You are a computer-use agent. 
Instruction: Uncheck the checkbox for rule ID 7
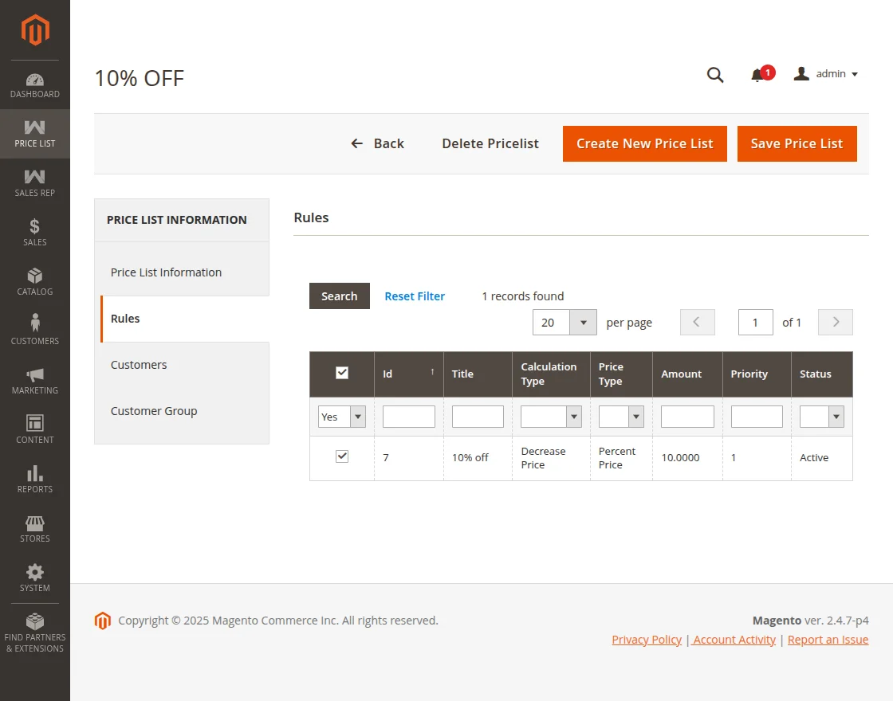click(x=342, y=456)
